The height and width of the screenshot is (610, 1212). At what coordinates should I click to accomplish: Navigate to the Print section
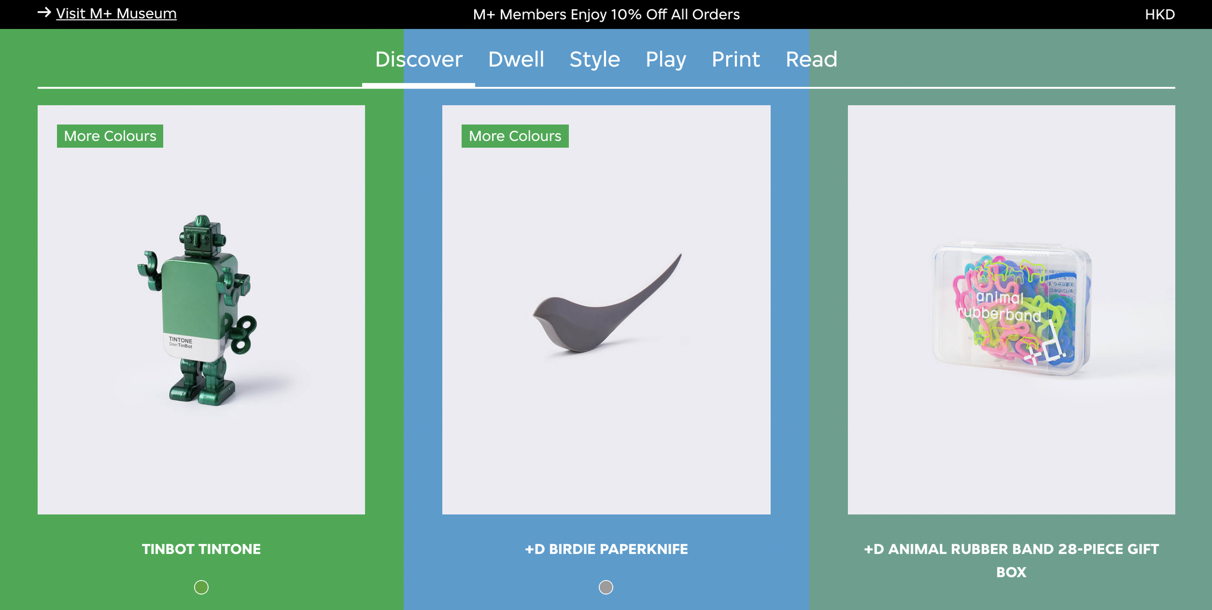(735, 60)
